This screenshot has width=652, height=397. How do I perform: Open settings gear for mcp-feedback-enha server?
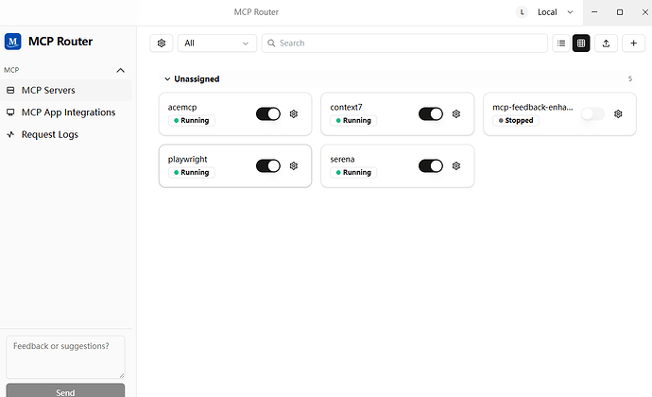[x=618, y=113]
